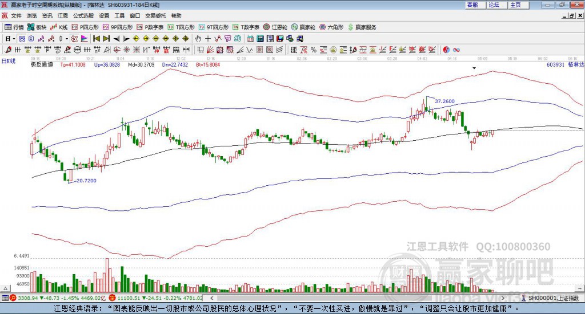Viewport: 585px width, 314px height.
Task: Open the 赢家轮 winner wheel
Action: tap(303, 27)
